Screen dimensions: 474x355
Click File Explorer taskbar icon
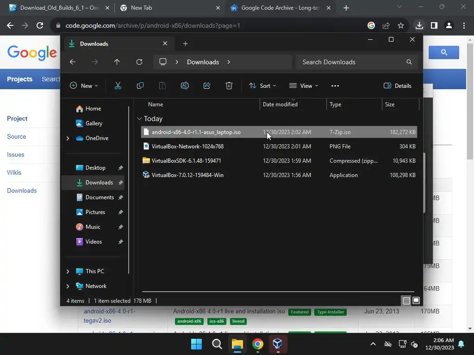(x=237, y=344)
